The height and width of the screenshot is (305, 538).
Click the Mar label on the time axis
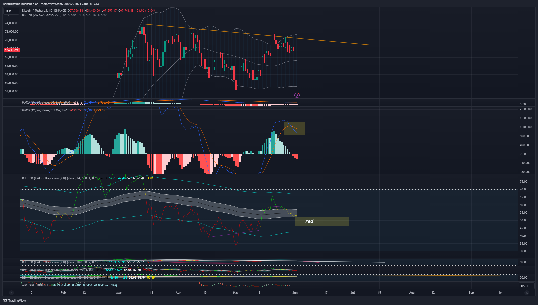(x=119, y=293)
